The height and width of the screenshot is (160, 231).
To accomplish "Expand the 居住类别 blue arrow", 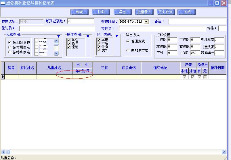I will 88,36.
